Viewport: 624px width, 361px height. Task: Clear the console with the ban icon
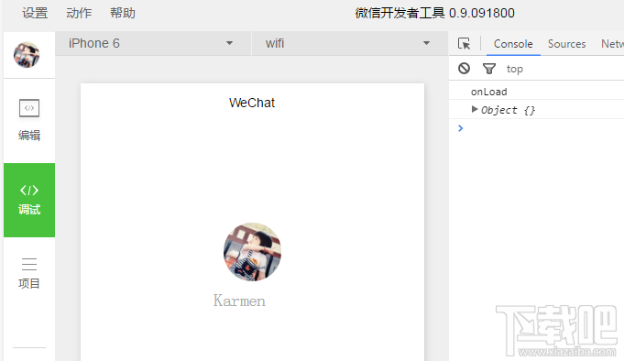point(464,69)
